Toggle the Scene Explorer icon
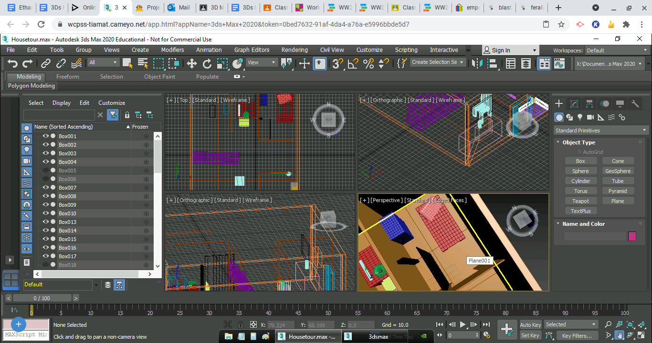Viewport: 652px width, 343px height. 511,63
